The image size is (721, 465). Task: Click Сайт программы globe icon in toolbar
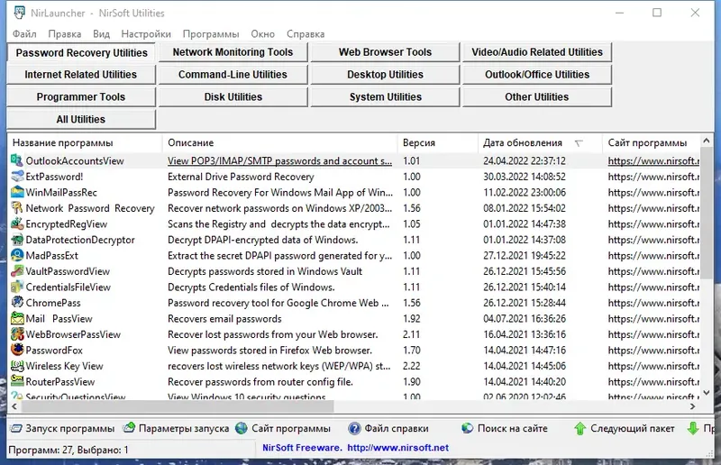pyautogui.click(x=242, y=428)
